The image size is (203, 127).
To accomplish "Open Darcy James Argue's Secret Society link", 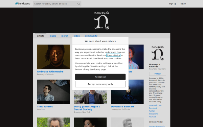I will tap(87, 108).
